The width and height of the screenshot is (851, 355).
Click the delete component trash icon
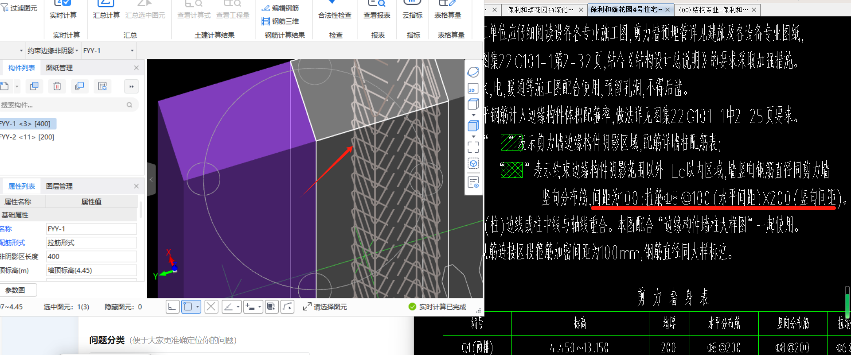click(x=57, y=86)
